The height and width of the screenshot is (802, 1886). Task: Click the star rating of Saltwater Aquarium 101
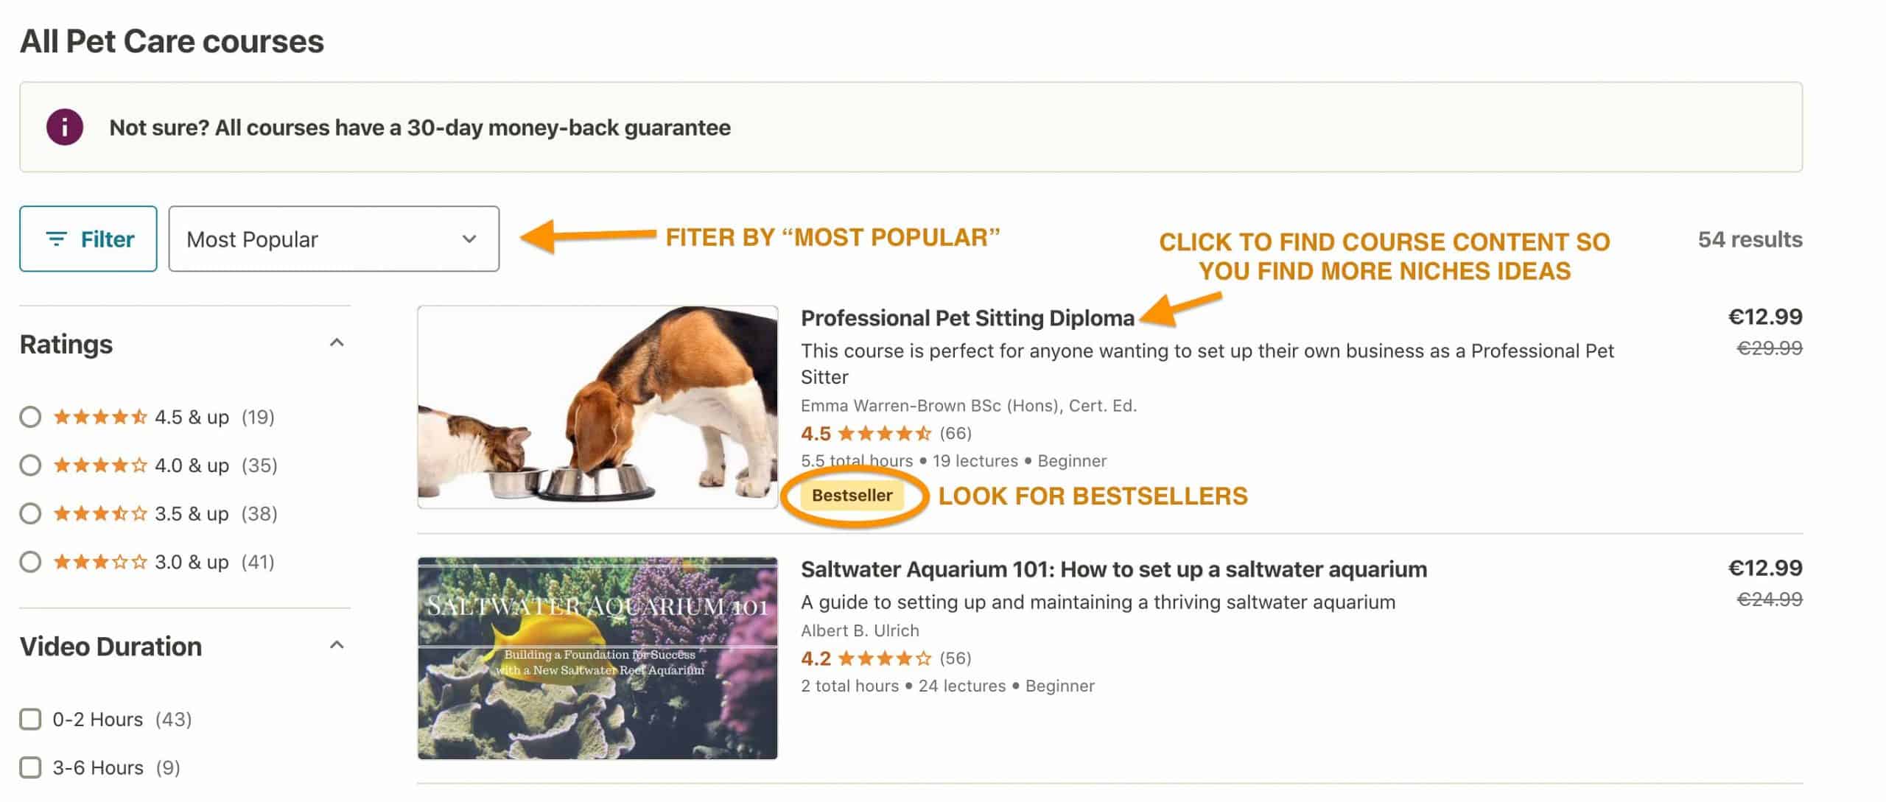885,658
